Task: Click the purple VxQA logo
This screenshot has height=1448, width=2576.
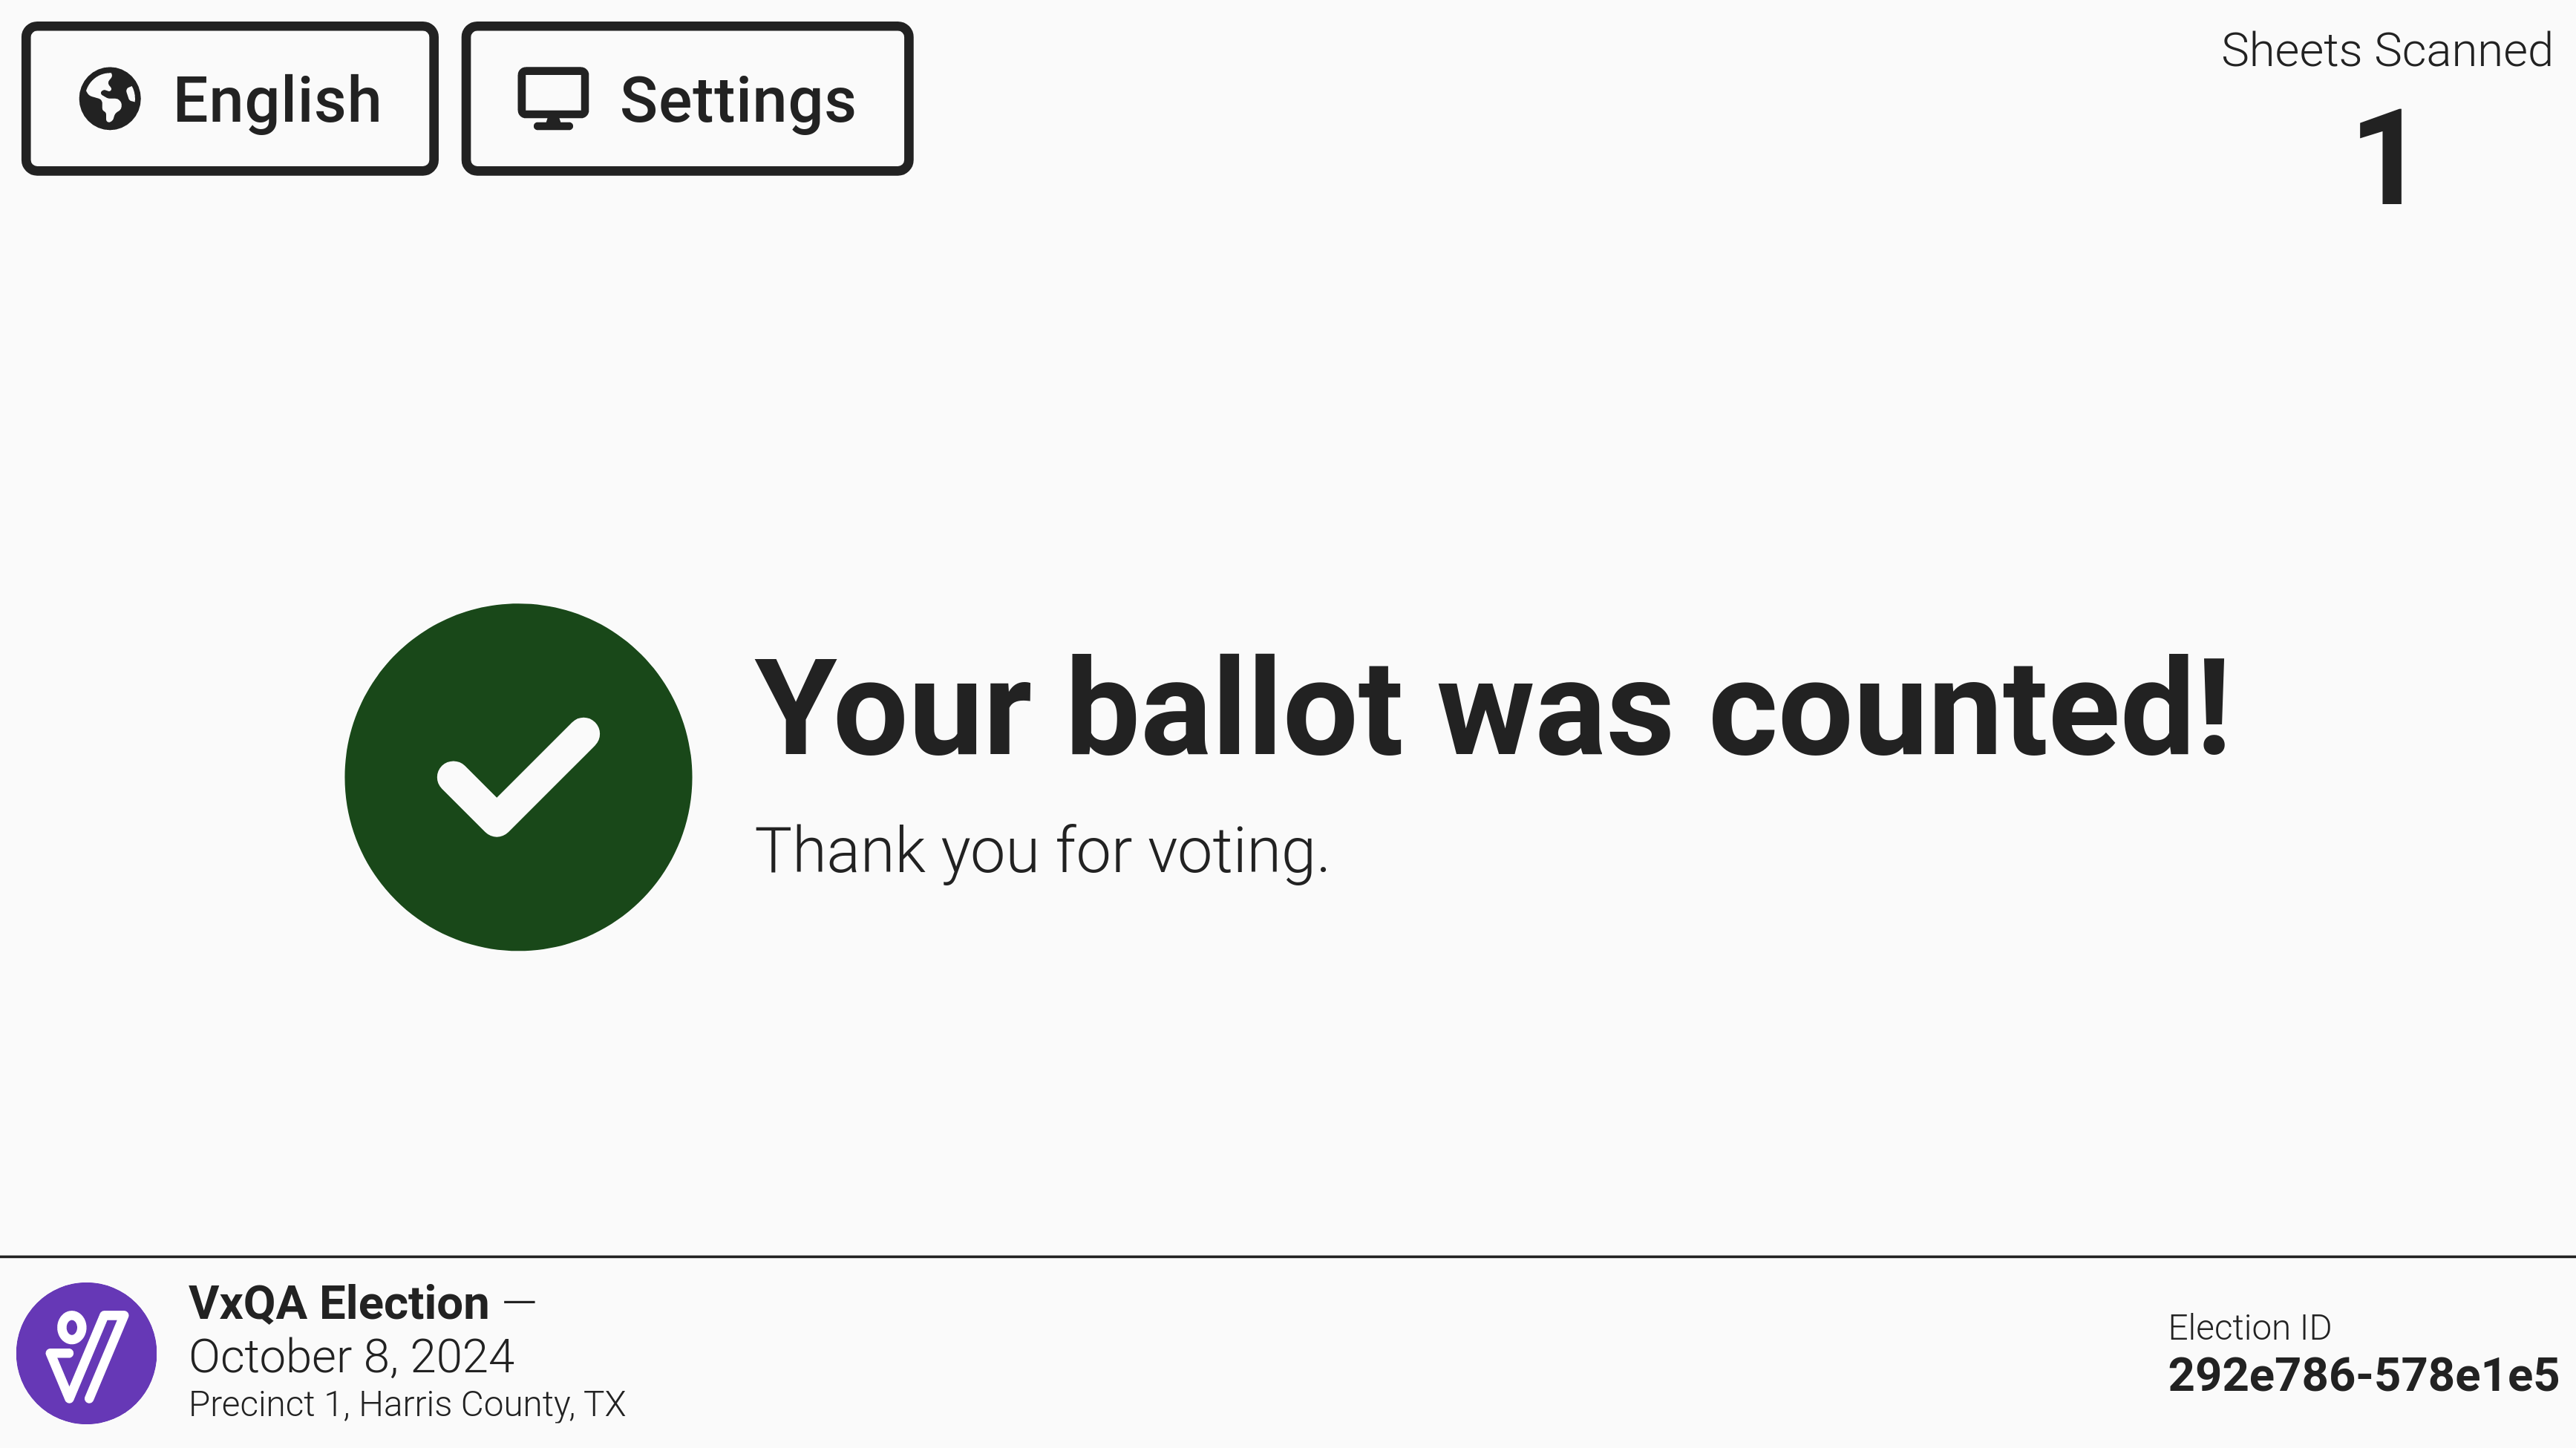Action: (87, 1353)
